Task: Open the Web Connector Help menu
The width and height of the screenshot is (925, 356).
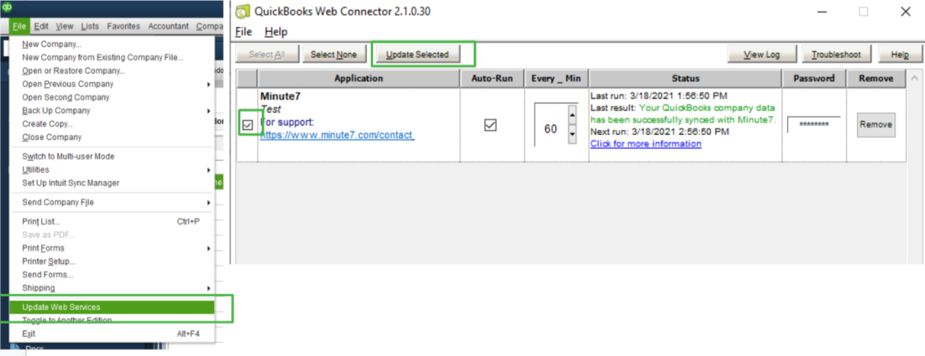Action: (275, 32)
